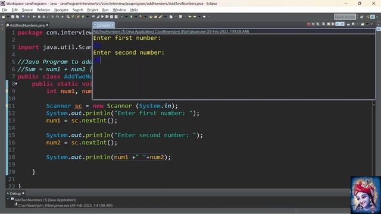Select the javaw.exe process in Debug view
The image size is (381, 214).
tap(65, 205)
